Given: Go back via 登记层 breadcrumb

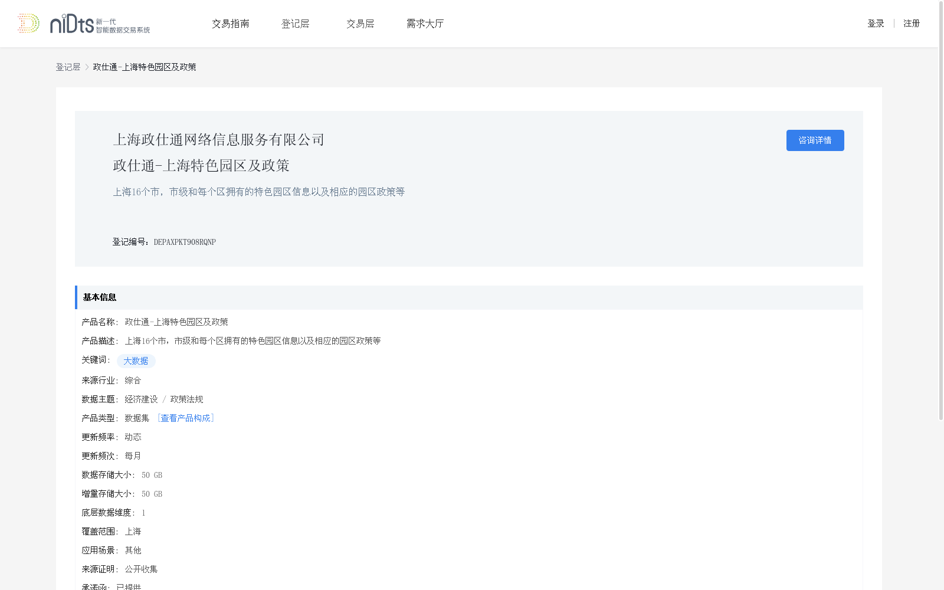Looking at the screenshot, I should (x=68, y=67).
